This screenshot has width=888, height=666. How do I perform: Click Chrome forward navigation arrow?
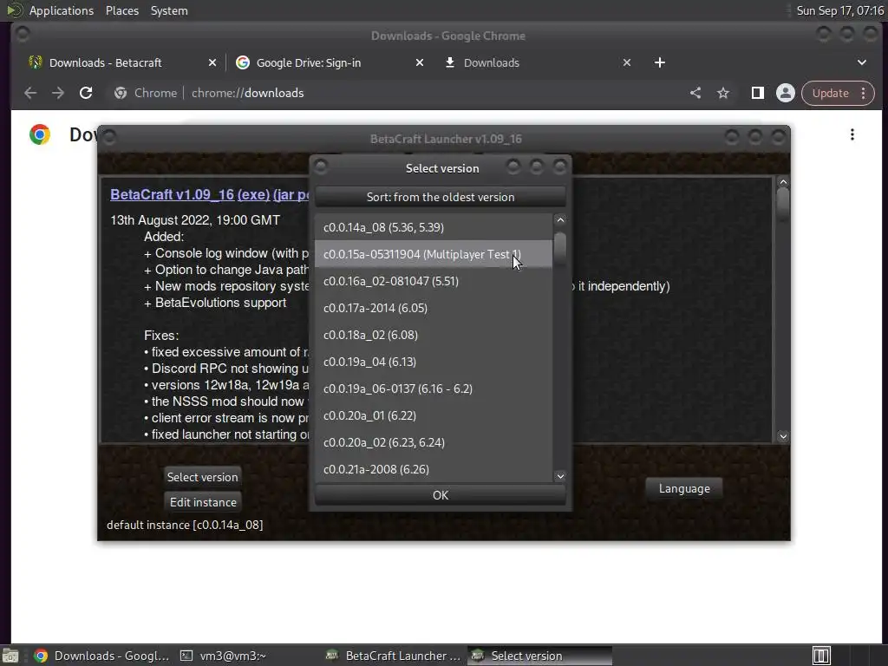point(58,93)
